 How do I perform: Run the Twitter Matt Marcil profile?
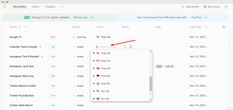point(53,105)
